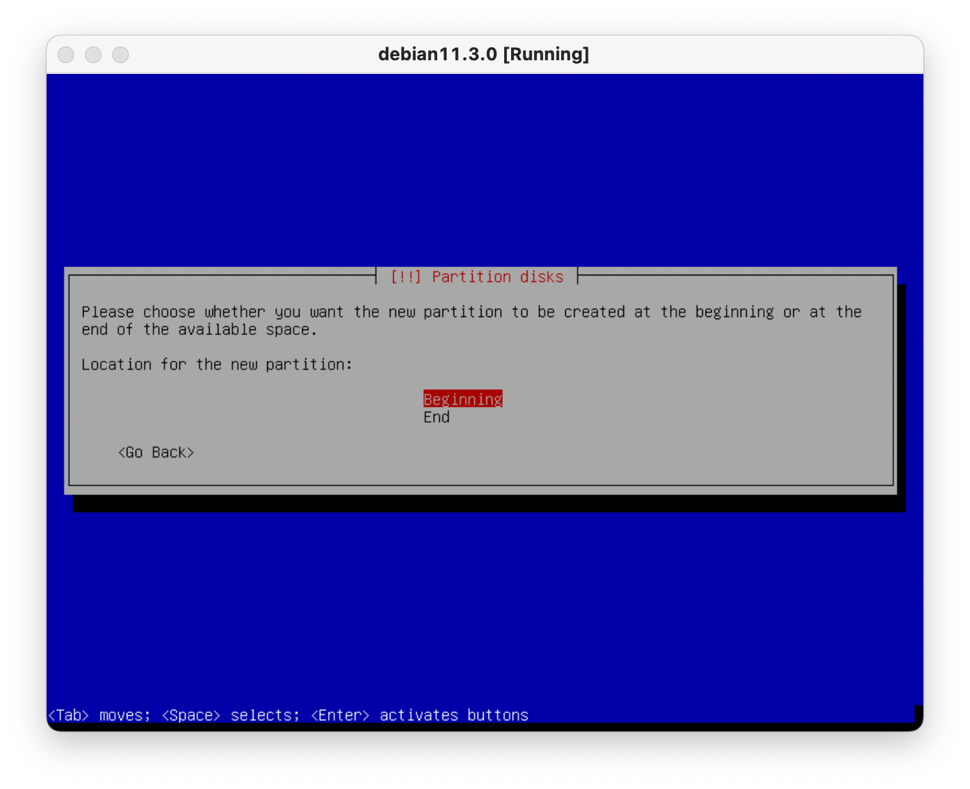Click the debian11.3.0 window title text
970x789 pixels.
(437, 54)
